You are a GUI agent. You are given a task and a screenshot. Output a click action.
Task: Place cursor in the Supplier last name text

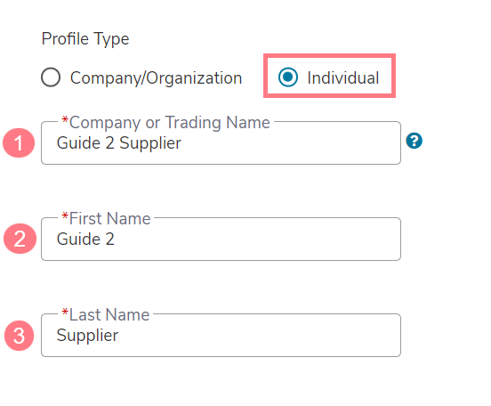pyautogui.click(x=87, y=336)
